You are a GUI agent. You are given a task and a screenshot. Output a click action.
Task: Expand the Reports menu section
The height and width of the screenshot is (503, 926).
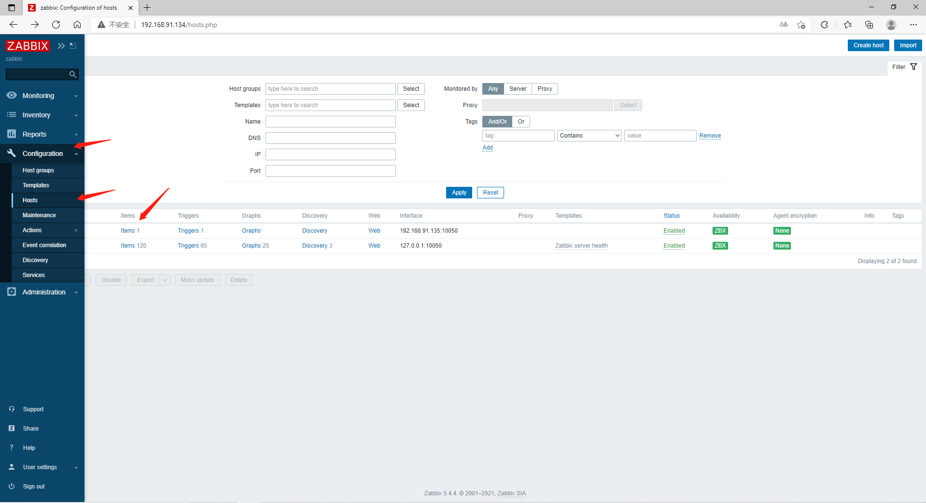click(x=76, y=135)
